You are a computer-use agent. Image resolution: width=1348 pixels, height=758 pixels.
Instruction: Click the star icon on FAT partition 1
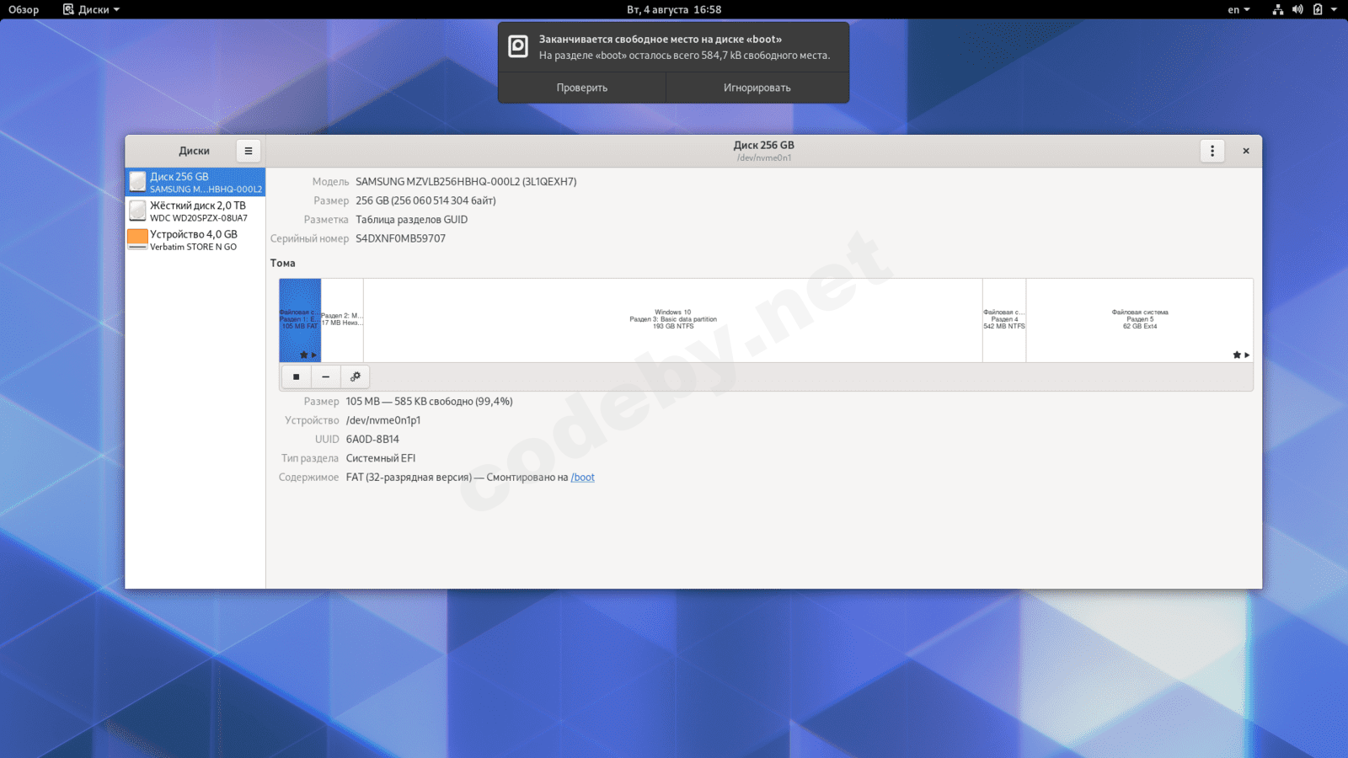(x=303, y=355)
